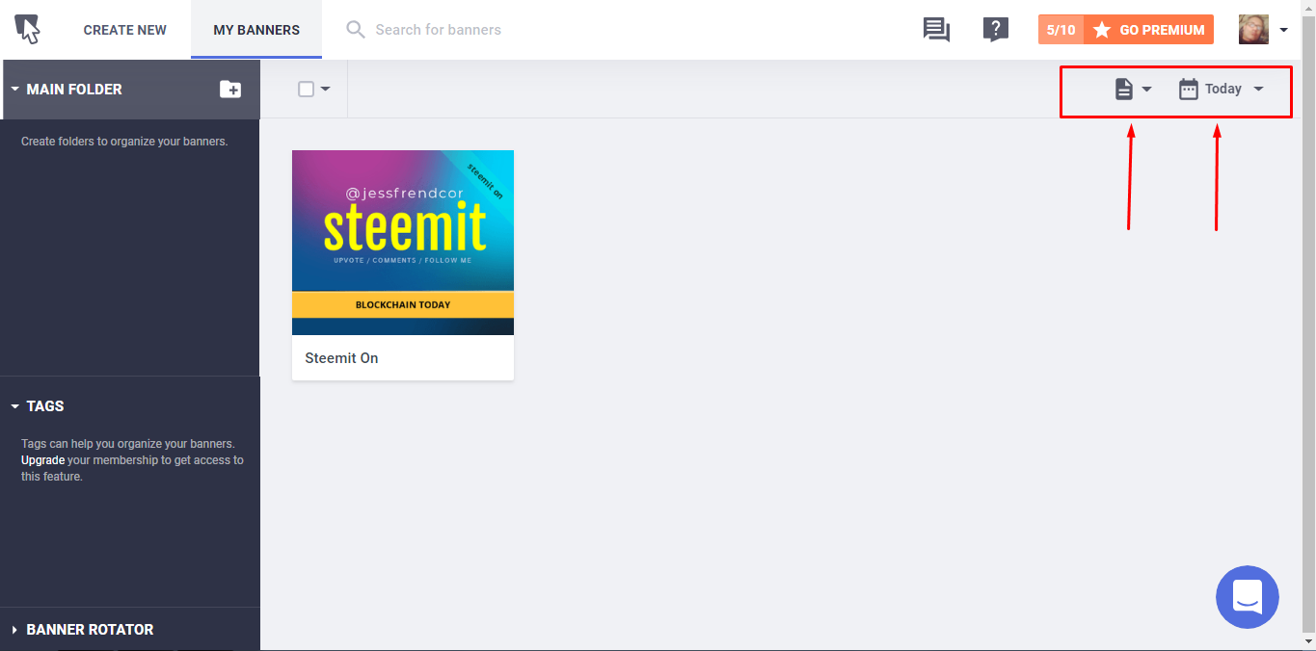The width and height of the screenshot is (1316, 651).
Task: Click the GO PREMIUM button
Action: click(1149, 30)
